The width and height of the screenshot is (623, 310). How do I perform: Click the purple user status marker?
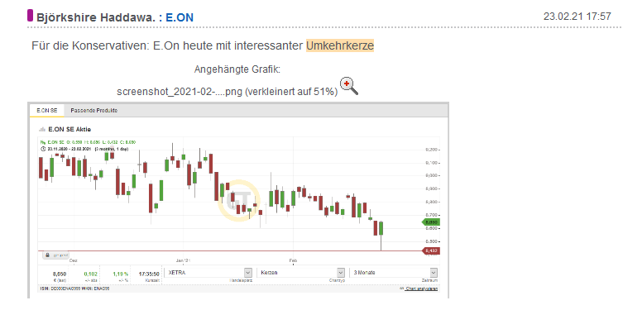click(30, 16)
